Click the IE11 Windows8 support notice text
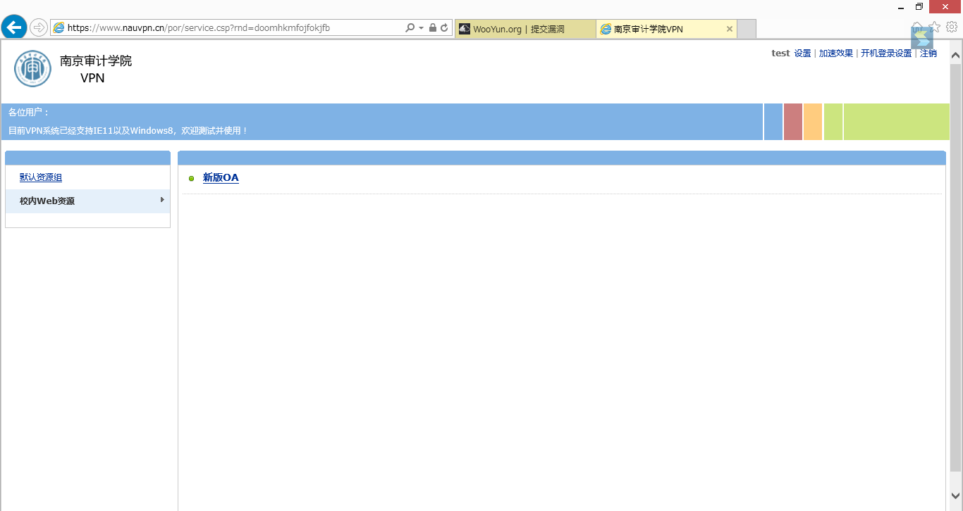This screenshot has width=963, height=511. pyautogui.click(x=128, y=131)
